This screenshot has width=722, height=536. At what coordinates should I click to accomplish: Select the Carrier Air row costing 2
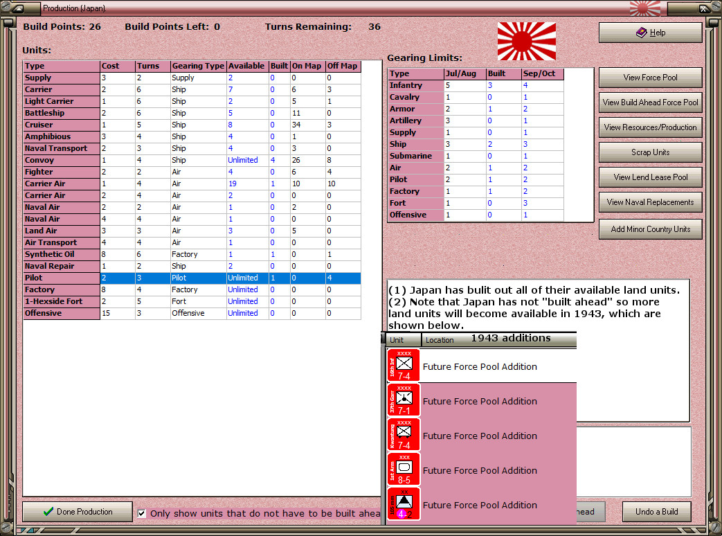coord(192,195)
